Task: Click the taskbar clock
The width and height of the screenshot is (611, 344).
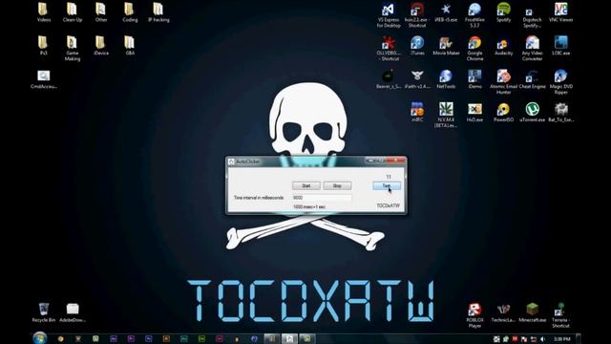Action: pyautogui.click(x=562, y=339)
